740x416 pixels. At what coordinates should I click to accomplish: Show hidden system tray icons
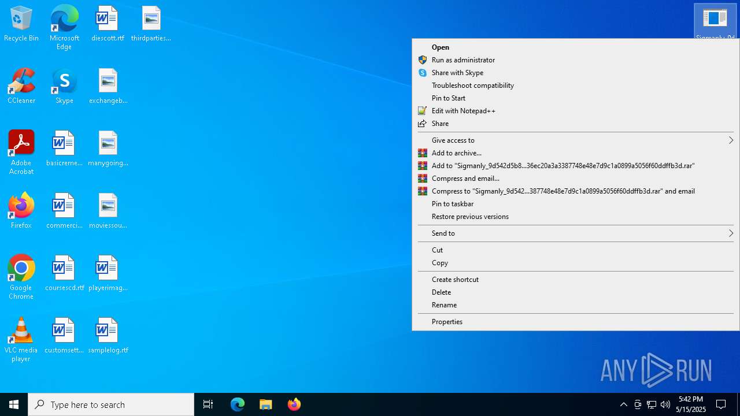click(x=623, y=404)
